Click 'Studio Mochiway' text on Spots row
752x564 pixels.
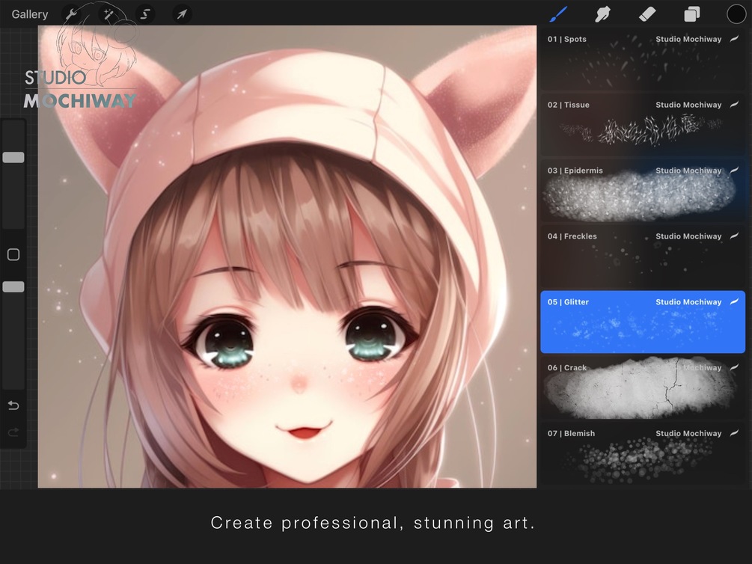point(688,40)
